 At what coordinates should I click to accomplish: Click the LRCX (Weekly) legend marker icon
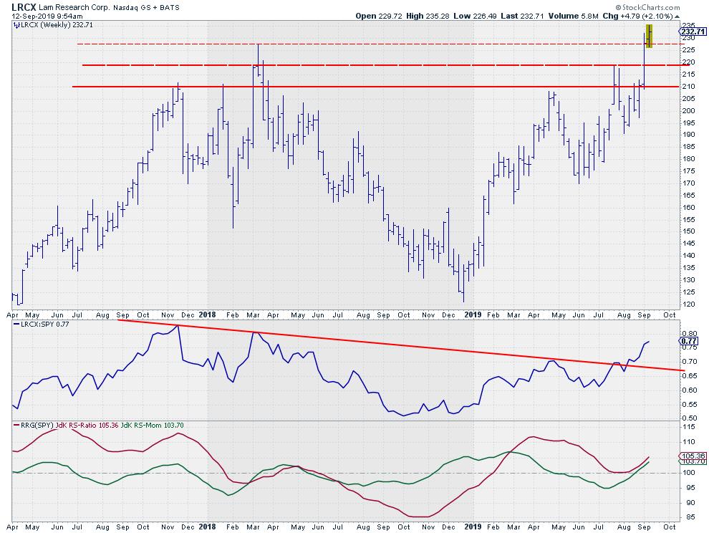(x=16, y=25)
